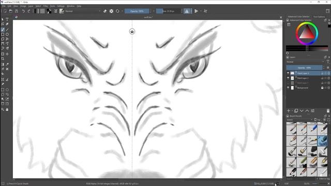Duplicate the current layer
The image size is (331, 186).
click(x=296, y=111)
